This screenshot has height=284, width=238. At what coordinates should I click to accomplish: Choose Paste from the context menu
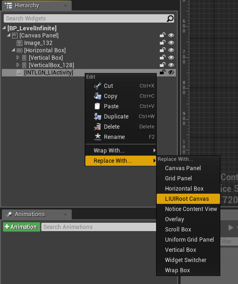coord(121,106)
